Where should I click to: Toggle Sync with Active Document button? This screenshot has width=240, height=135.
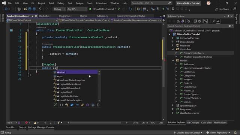point(205,21)
